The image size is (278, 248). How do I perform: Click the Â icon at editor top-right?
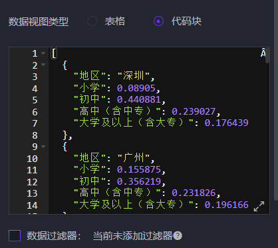(x=263, y=53)
